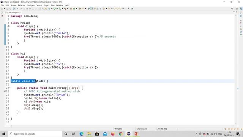
Task: Open Mail app from taskbar
Action: tap(105, 134)
